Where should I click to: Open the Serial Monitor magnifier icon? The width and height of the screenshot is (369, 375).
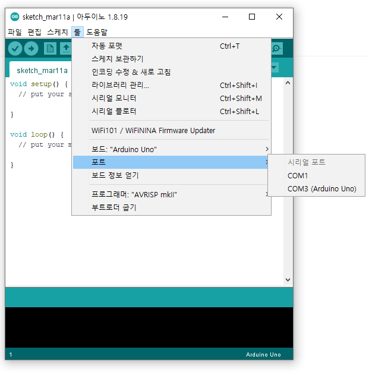point(277,49)
